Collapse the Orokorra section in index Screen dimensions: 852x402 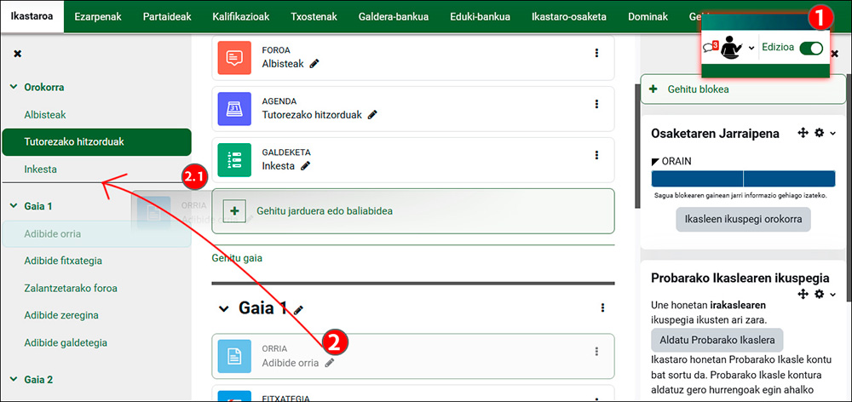click(x=14, y=87)
